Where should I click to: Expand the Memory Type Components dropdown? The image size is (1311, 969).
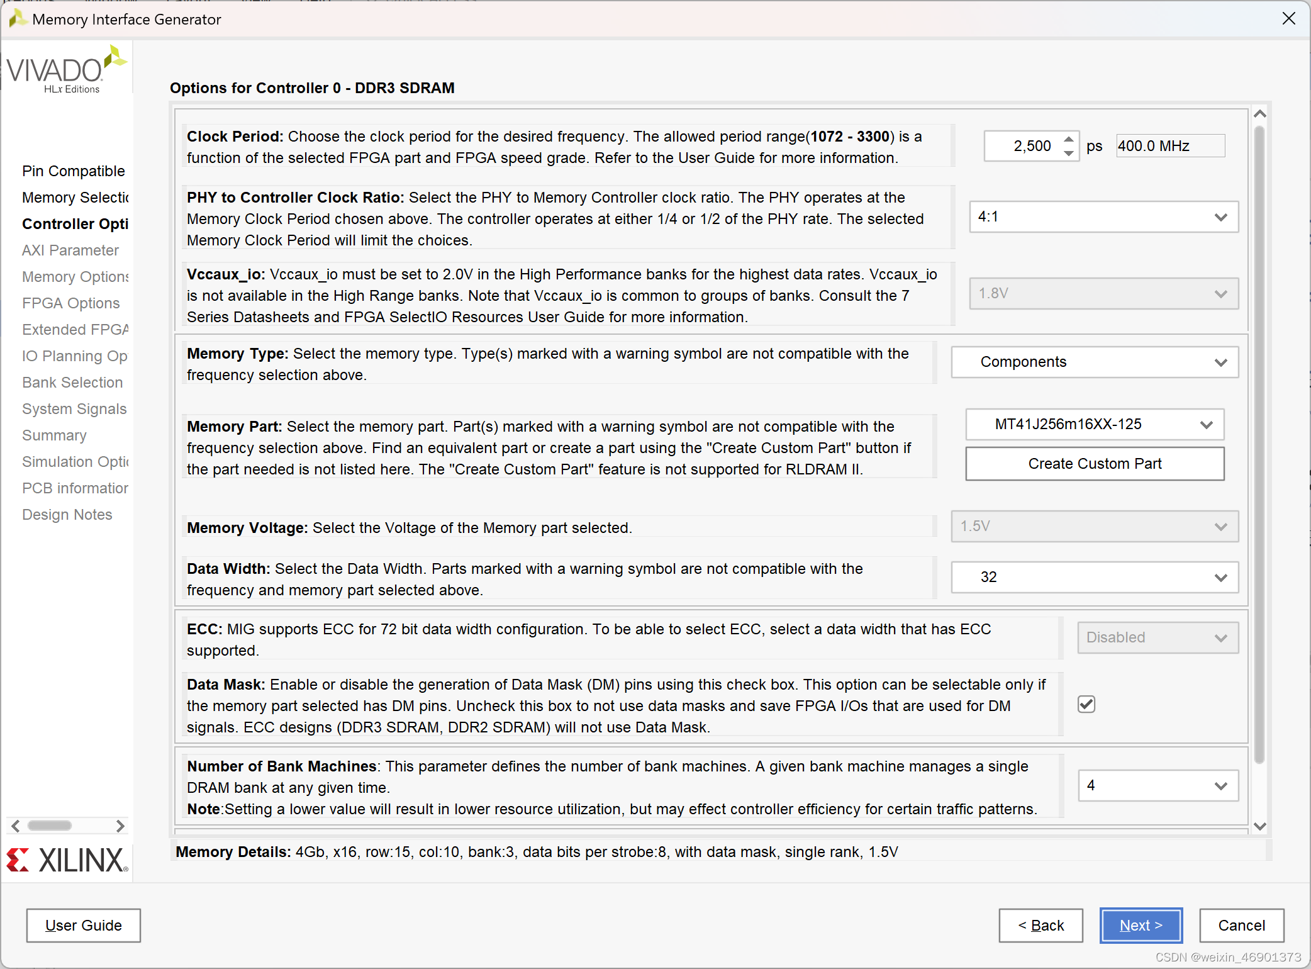[1095, 362]
